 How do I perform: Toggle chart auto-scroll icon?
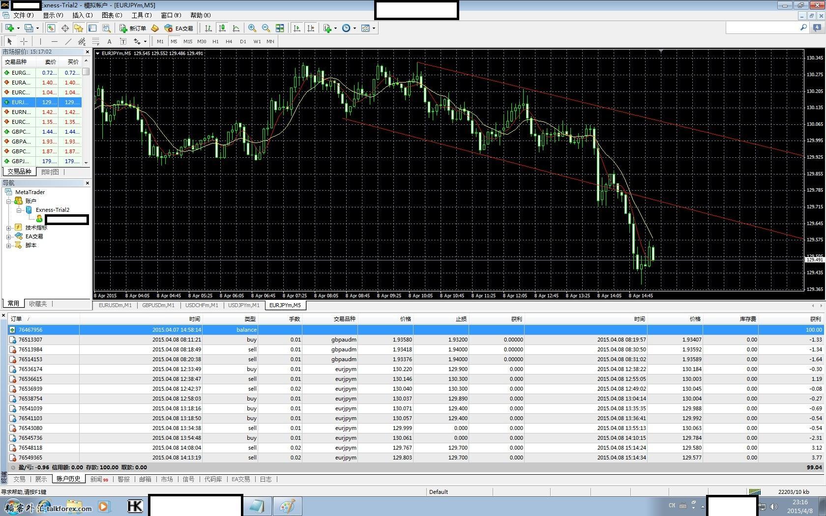(297, 28)
